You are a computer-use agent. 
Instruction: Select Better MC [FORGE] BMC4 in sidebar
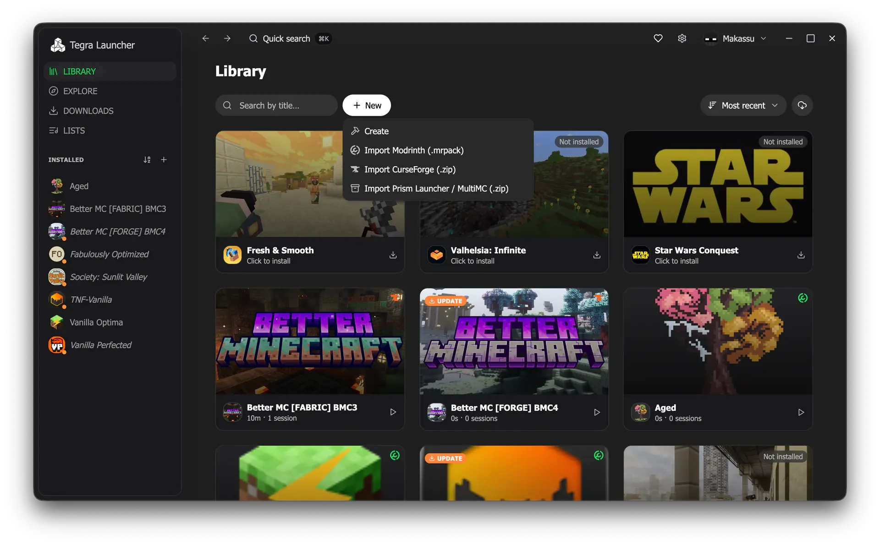pyautogui.click(x=110, y=232)
